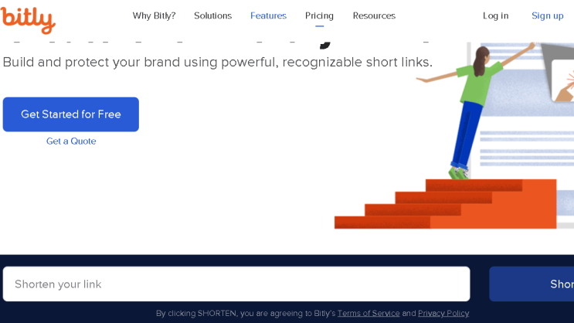Go to the Pricing page

coord(319,15)
